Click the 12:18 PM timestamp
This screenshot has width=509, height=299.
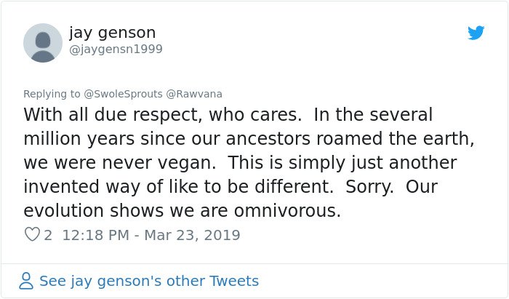click(96, 235)
